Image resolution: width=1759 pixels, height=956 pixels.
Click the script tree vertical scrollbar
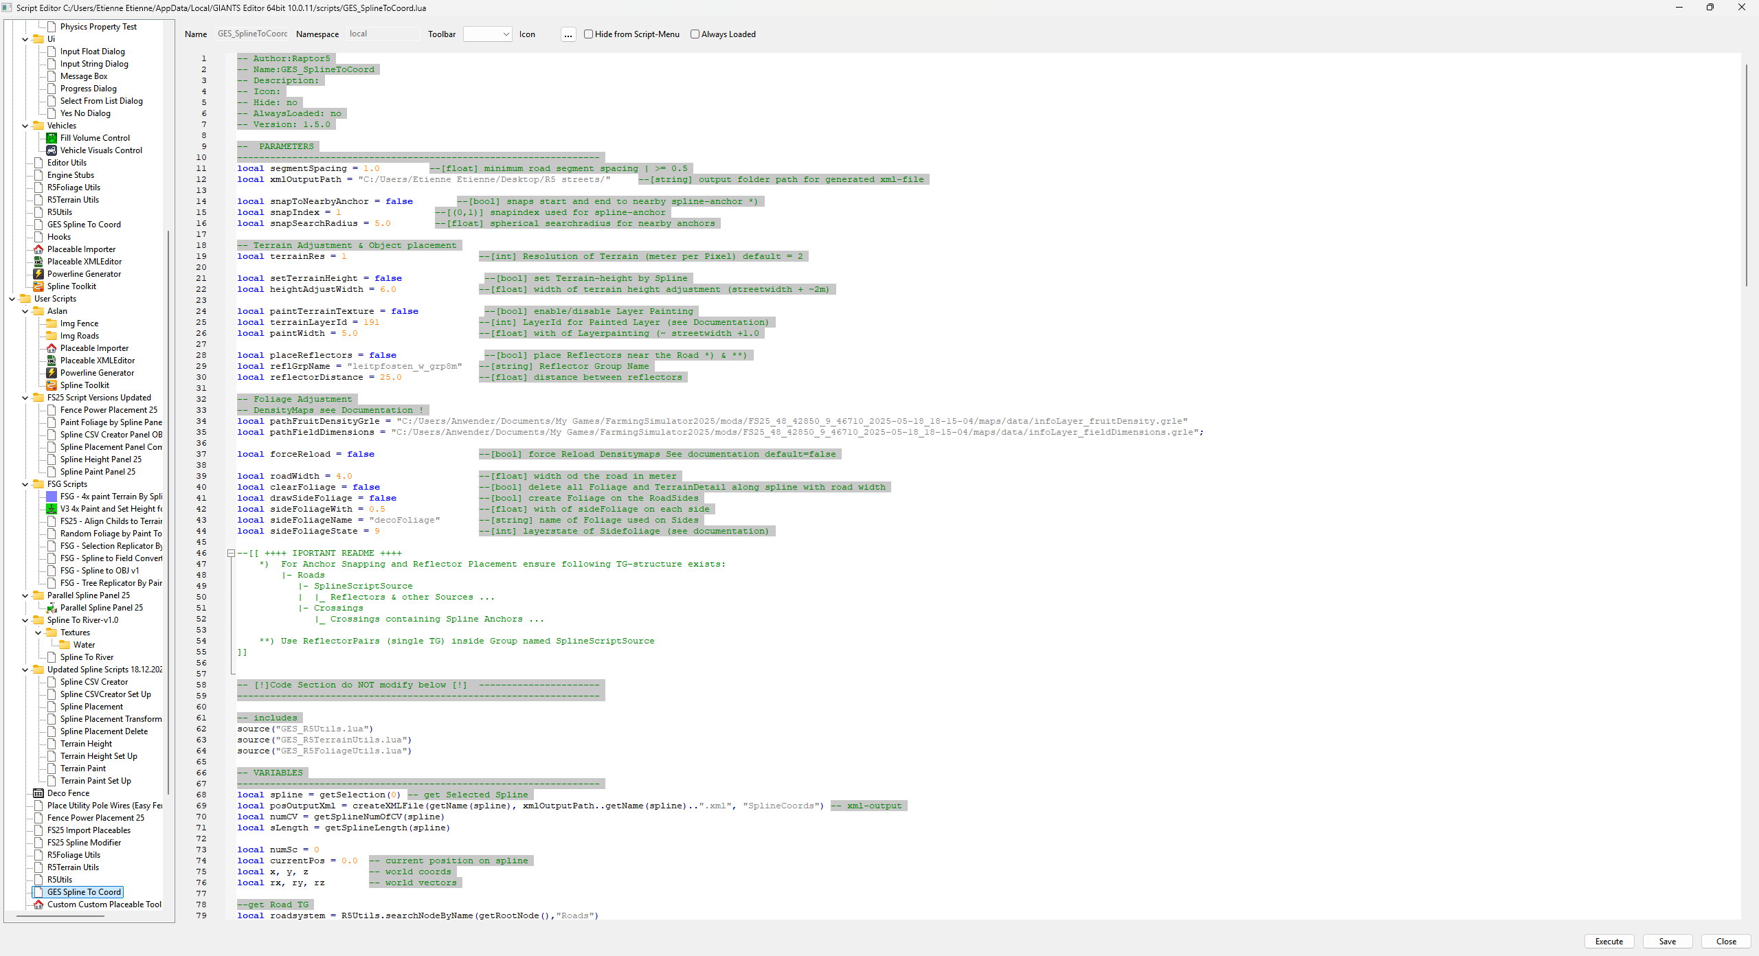(x=168, y=512)
